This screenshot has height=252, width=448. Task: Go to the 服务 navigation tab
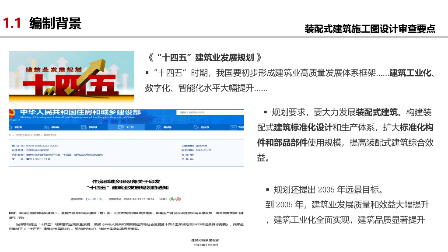click(x=167, y=127)
